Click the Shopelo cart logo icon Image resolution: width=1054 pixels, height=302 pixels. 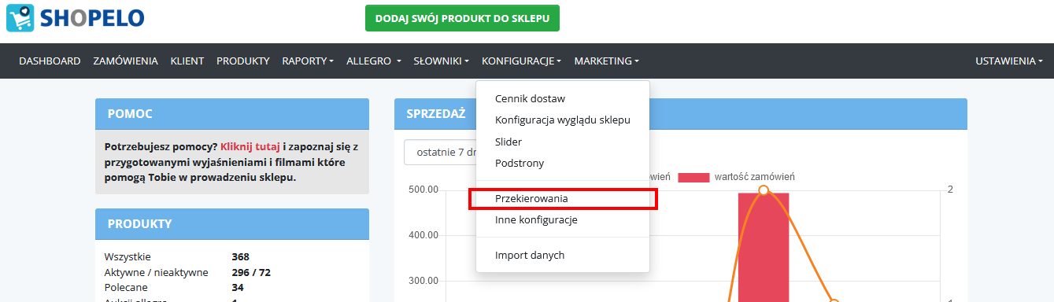20,17
